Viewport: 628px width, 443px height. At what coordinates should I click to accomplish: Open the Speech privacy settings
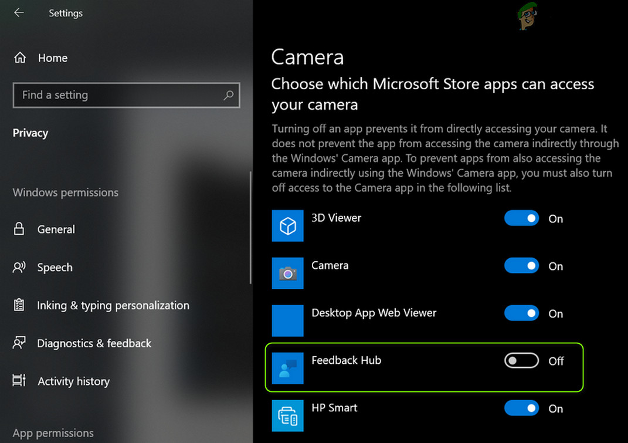(55, 268)
